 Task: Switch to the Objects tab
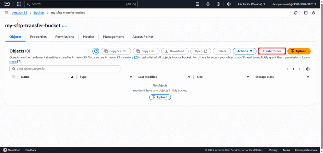[x=15, y=37]
